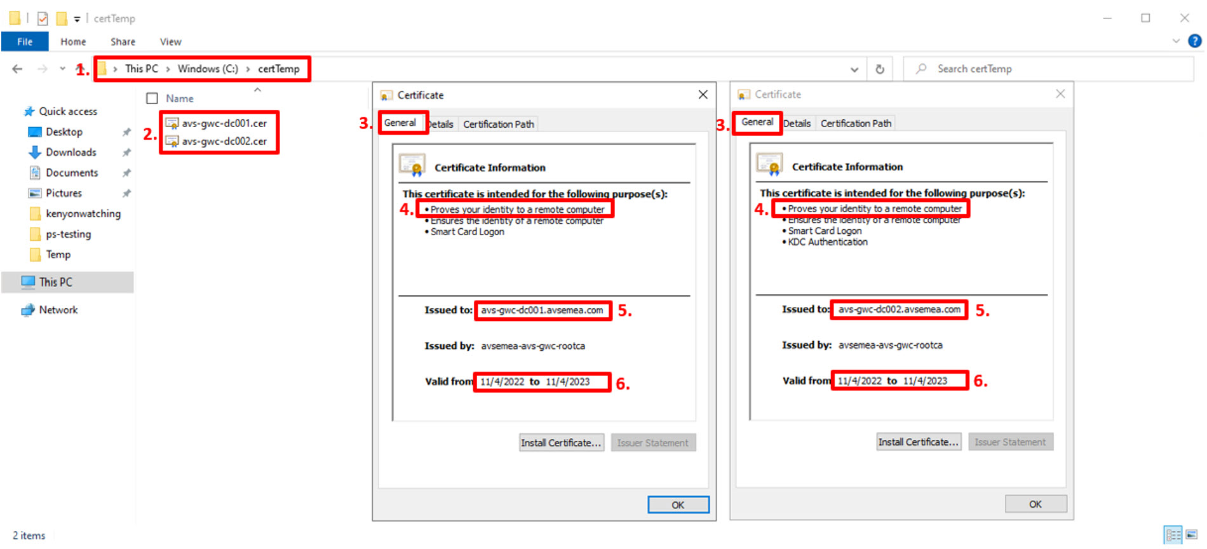Viewport: 1207px width, 549px height.
Task: Open customize quick access toolbar dropdown
Action: click(77, 19)
